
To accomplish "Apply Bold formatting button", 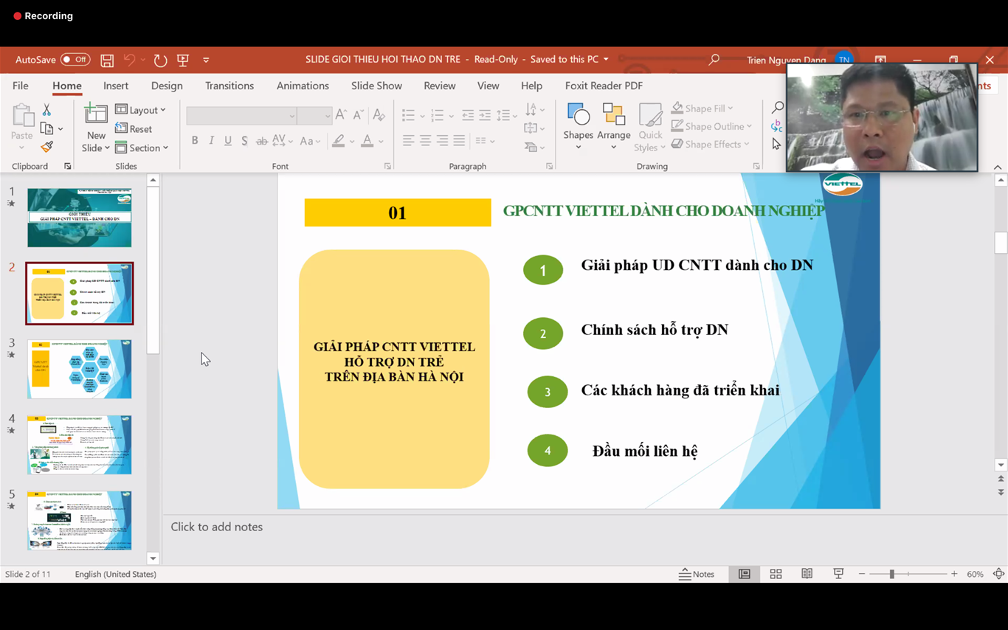I will [195, 141].
